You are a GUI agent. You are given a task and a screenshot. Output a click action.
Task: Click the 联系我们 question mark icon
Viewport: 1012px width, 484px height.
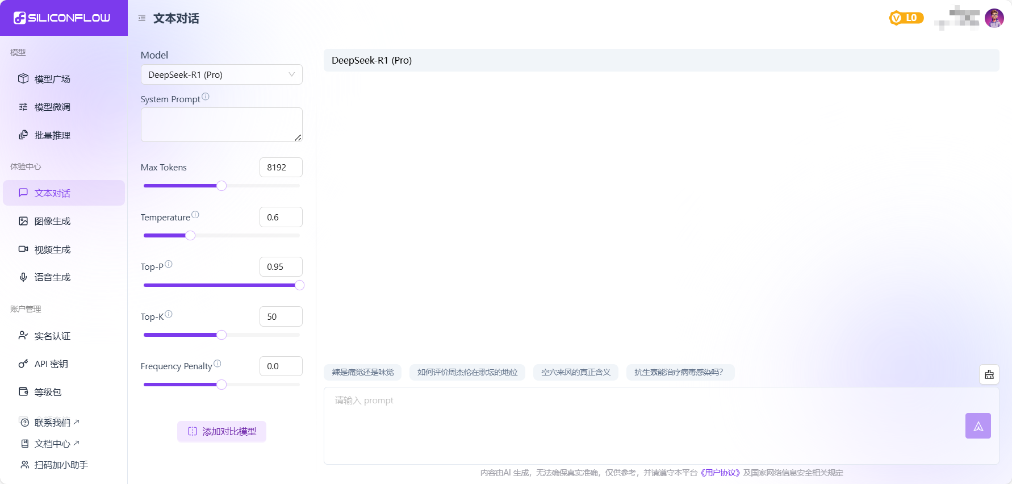pos(24,423)
